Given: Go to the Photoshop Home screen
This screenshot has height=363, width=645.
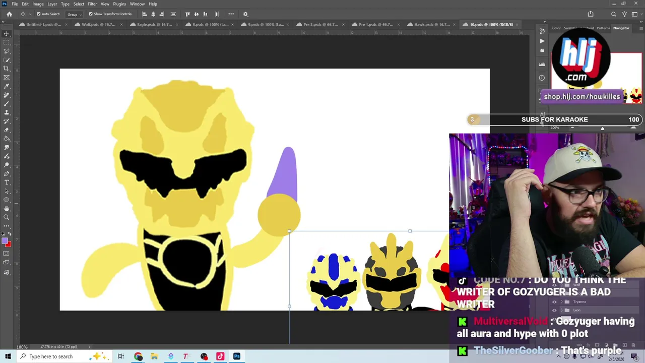Looking at the screenshot, I should [9, 14].
